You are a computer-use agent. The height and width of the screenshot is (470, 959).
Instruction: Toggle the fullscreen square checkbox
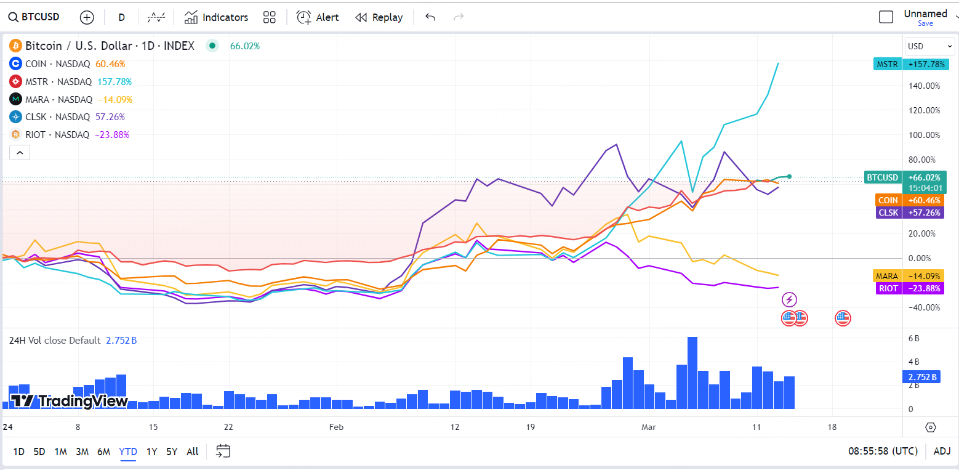[886, 17]
